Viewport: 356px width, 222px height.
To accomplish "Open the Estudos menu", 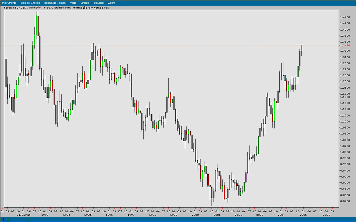I will click(98, 3).
